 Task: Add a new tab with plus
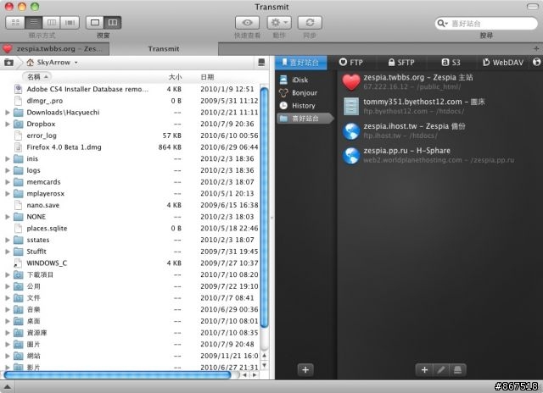click(536, 49)
